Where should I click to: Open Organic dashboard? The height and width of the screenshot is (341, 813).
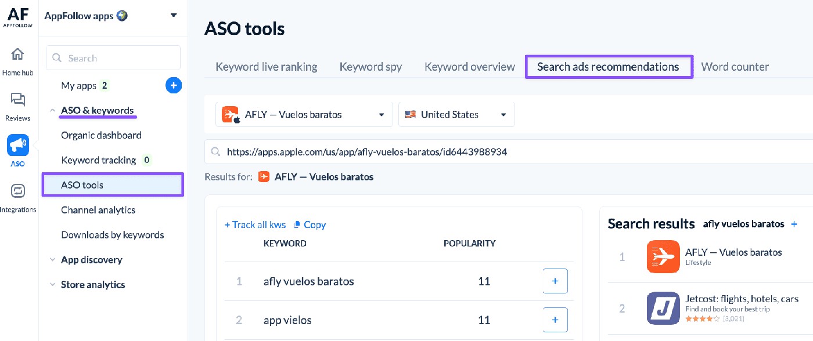coord(101,135)
